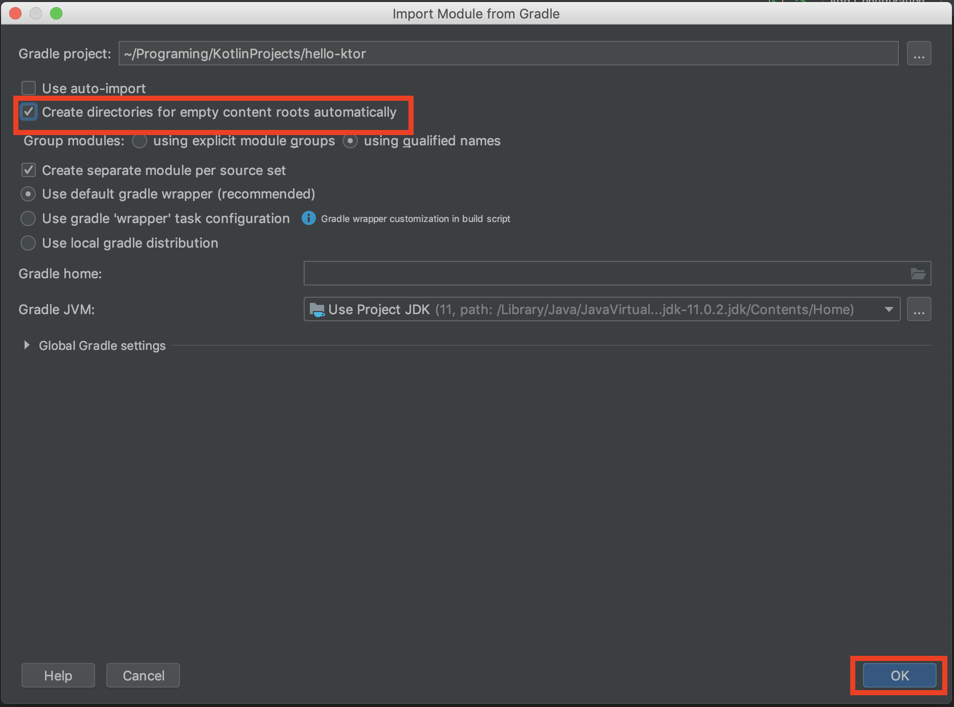Click folder browse icon in Gradle home field
This screenshot has width=954, height=707.
click(x=918, y=274)
